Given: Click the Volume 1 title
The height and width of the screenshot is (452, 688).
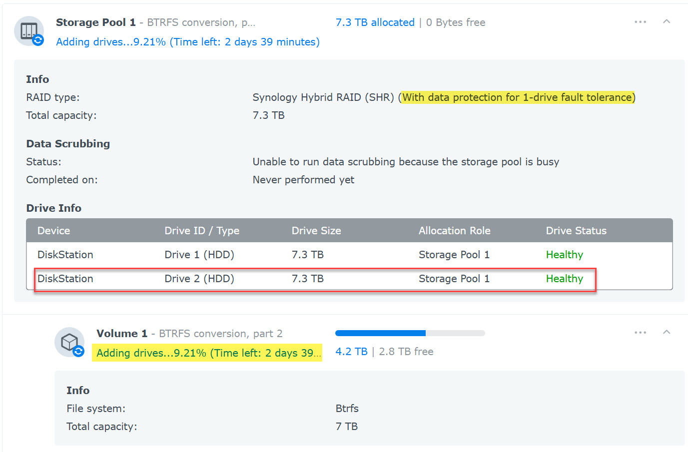Looking at the screenshot, I should coord(122,334).
